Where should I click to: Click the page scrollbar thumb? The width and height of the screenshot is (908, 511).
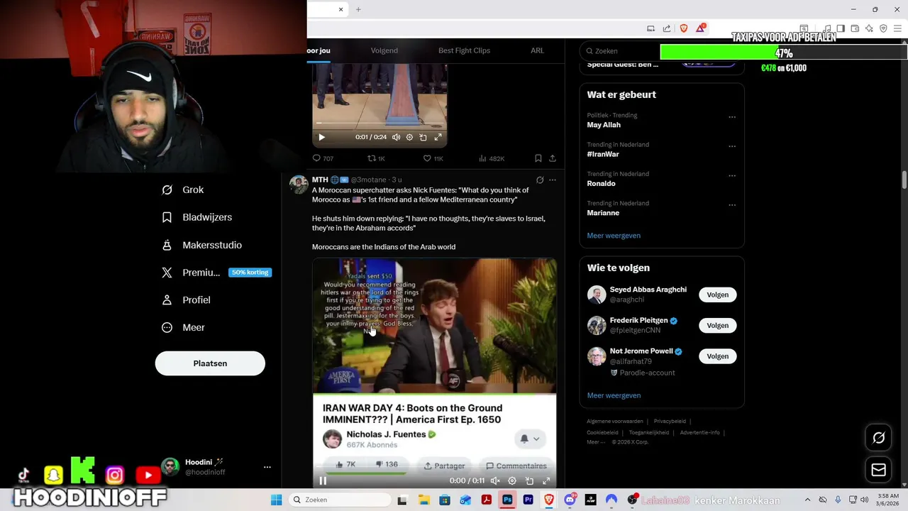[904, 180]
